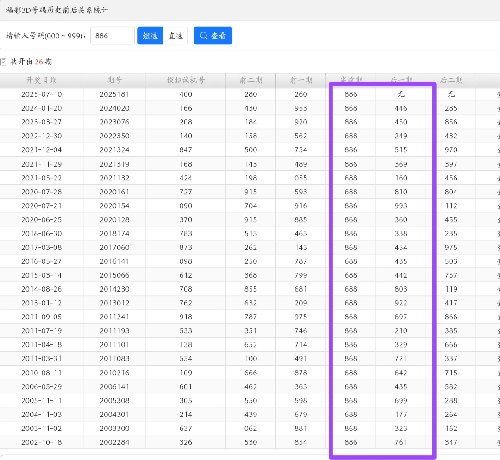The width and height of the screenshot is (500, 460).
Task: Select the 直选 option
Action: (x=175, y=36)
